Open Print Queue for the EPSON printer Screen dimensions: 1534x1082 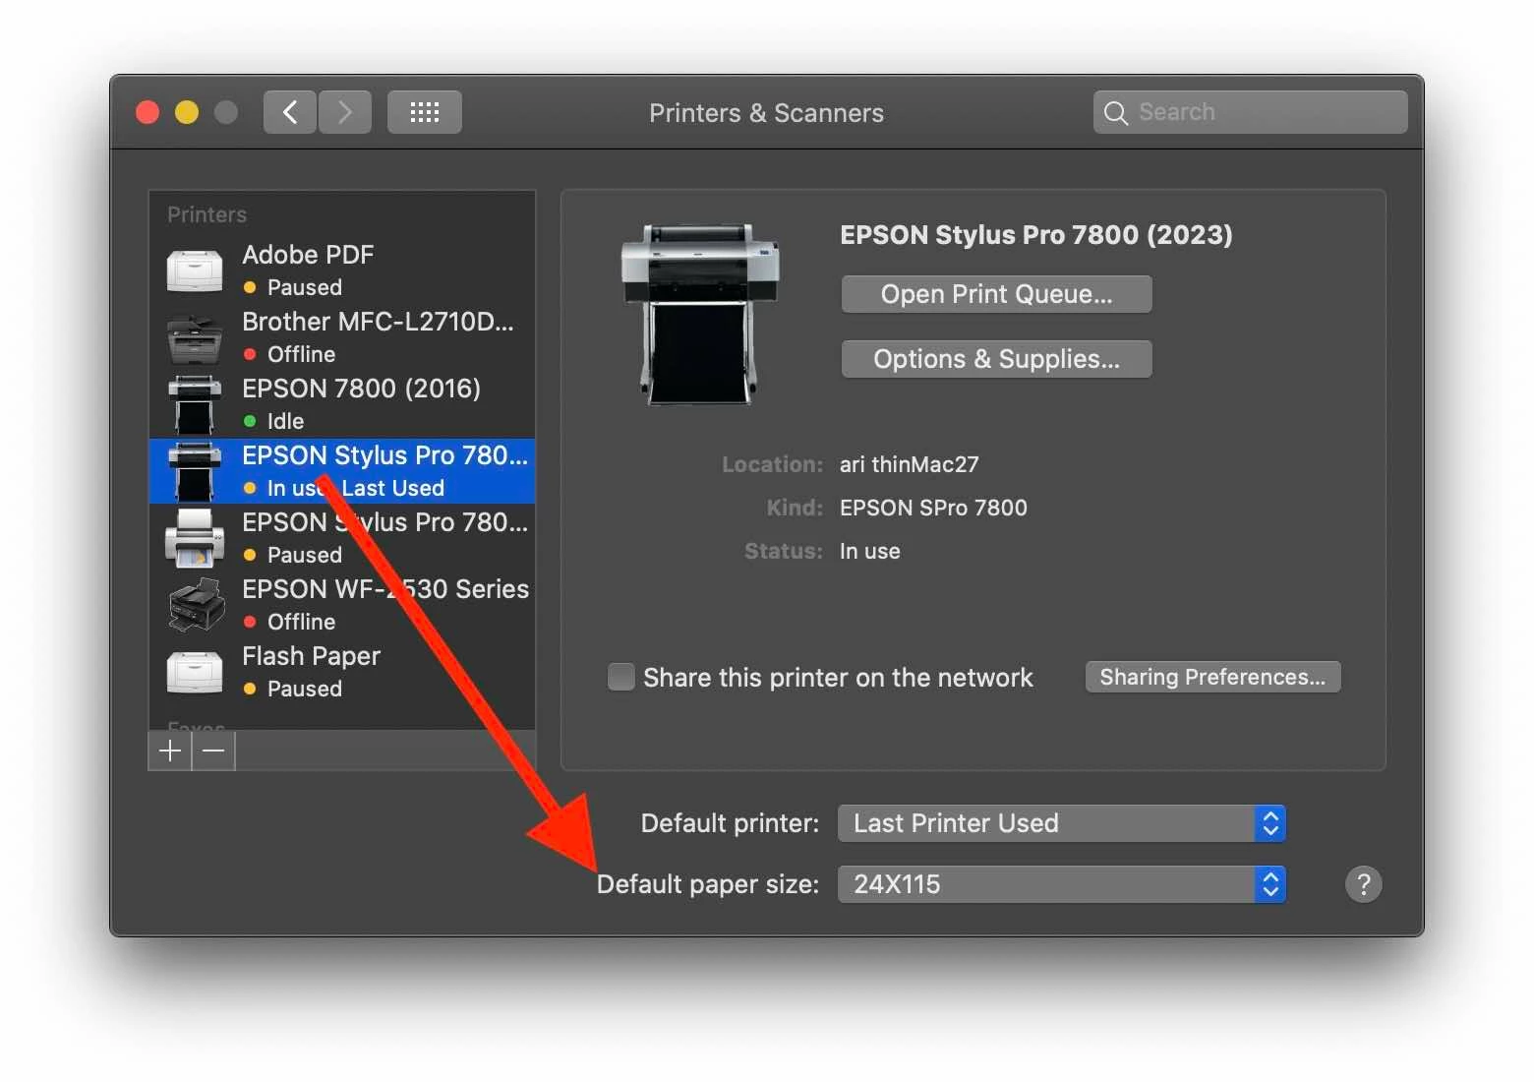(x=996, y=294)
